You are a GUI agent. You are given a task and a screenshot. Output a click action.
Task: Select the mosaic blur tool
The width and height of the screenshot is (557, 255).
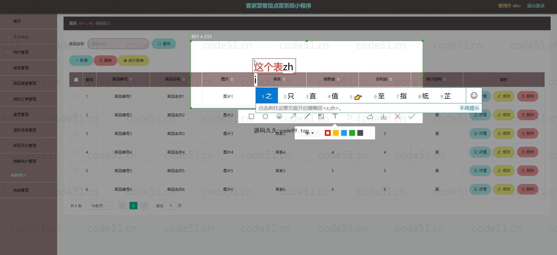(x=321, y=116)
